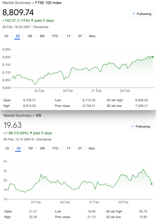Show Max range for VIX chart
Screen dimensions: 156x219
pyautogui.click(x=92, y=148)
